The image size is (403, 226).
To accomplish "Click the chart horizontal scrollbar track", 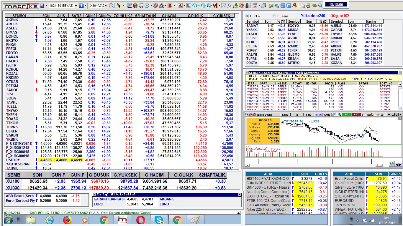I will coord(313,165).
